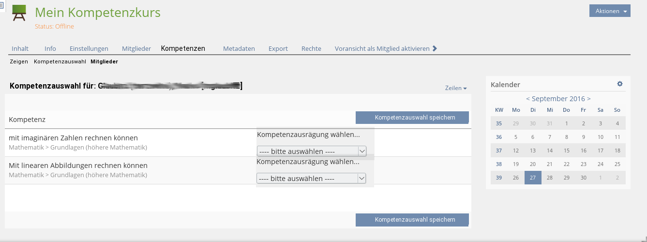Click calendar week 37 number
This screenshot has height=242, width=647.
499,151
